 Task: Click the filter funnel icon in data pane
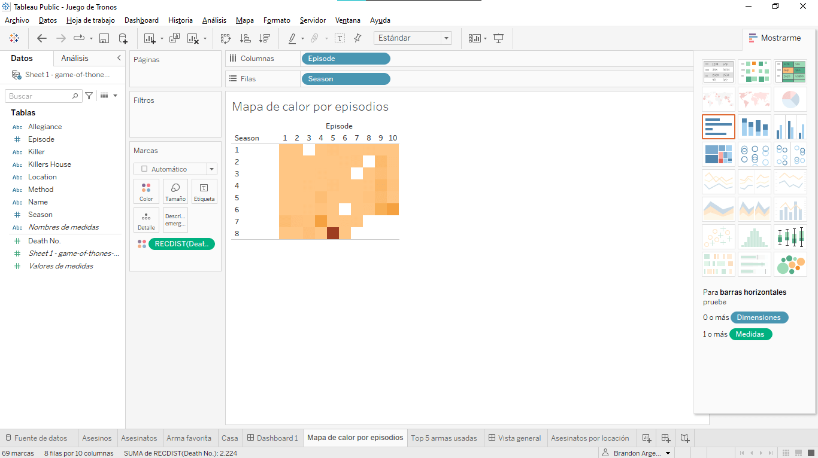pyautogui.click(x=89, y=96)
